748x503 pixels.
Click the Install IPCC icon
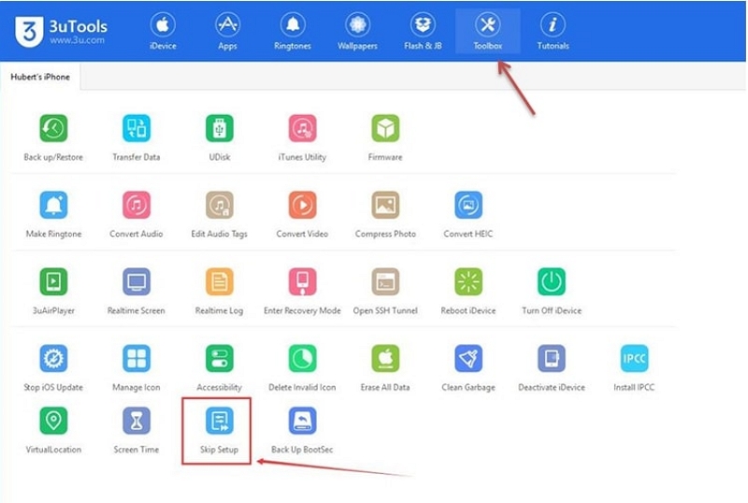(x=634, y=359)
